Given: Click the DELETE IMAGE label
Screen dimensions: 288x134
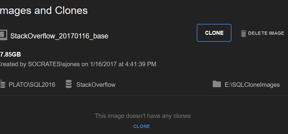Looking at the screenshot, I should point(266,33).
